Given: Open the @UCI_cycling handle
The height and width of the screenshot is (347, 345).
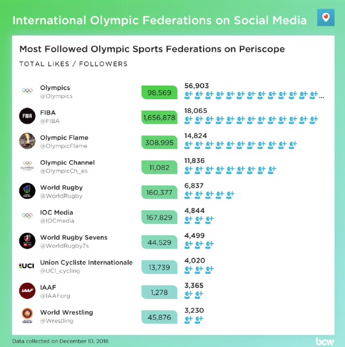Looking at the screenshot, I should coord(60,271).
